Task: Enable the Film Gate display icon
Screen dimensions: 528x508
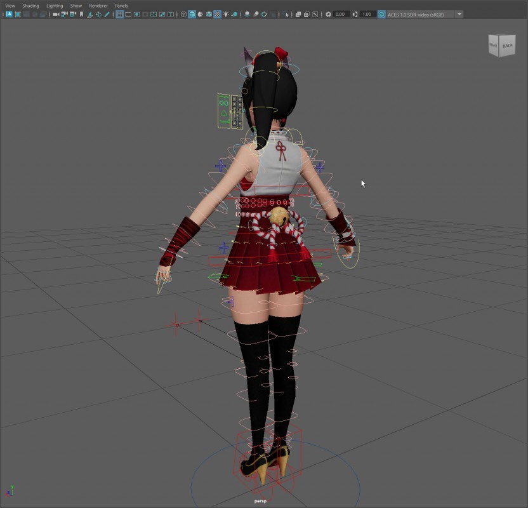Action: tap(128, 14)
